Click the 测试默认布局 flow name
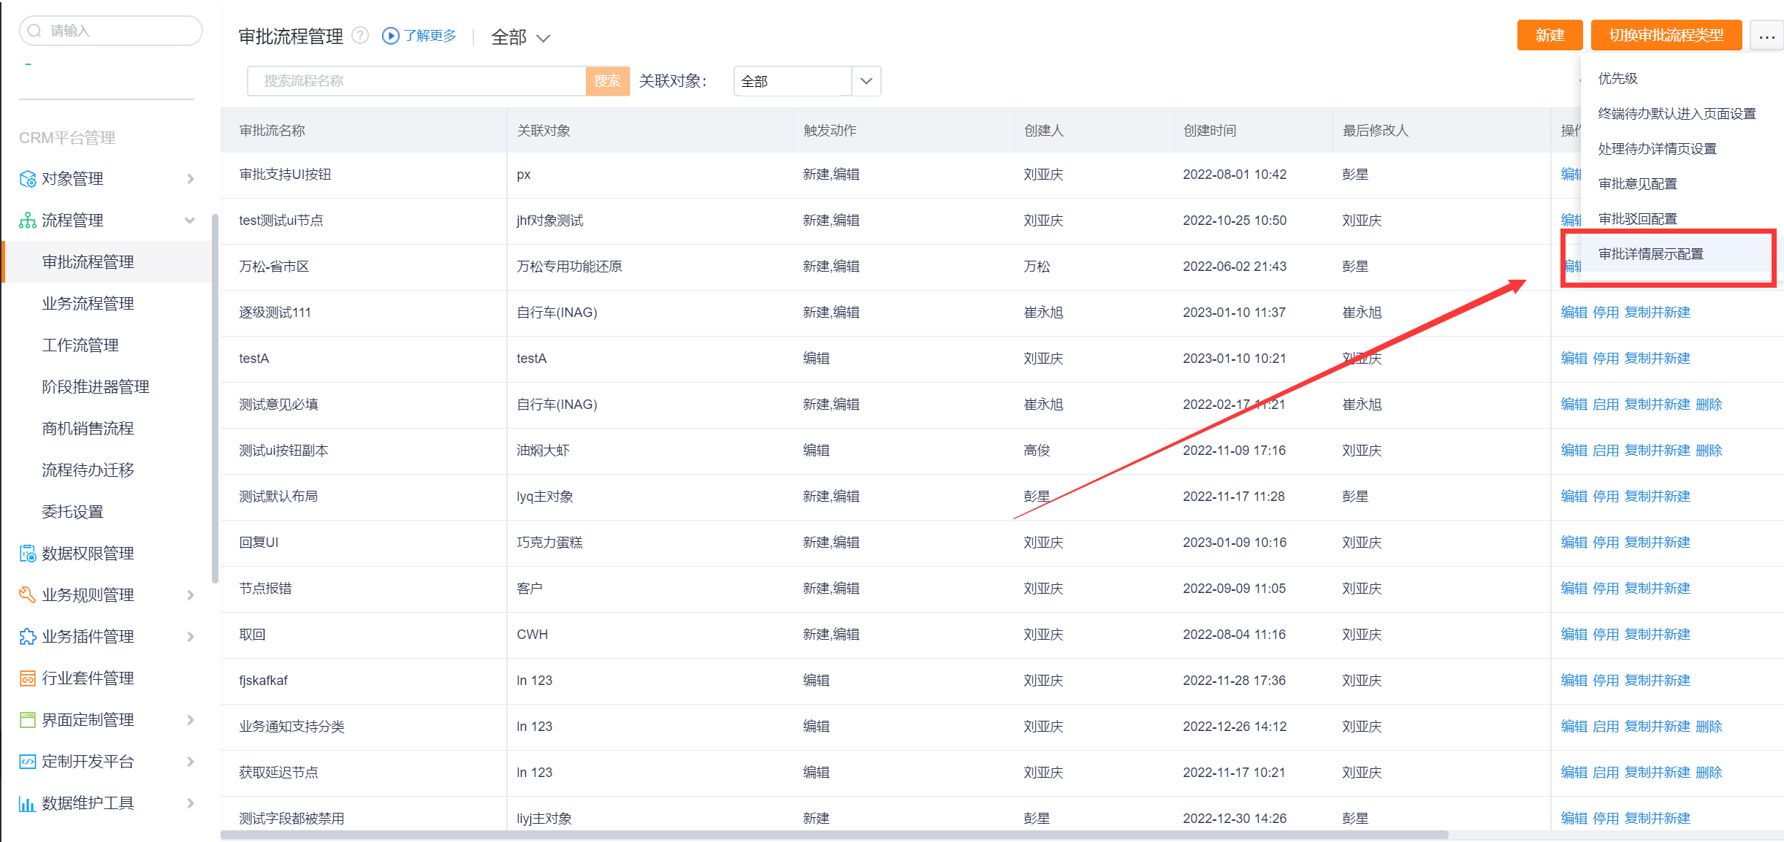 point(278,497)
